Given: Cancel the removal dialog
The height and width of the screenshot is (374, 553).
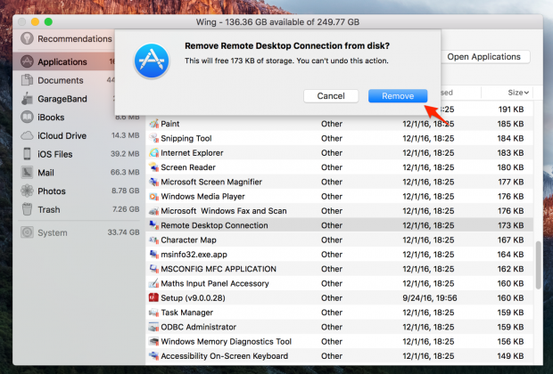Looking at the screenshot, I should pos(330,96).
